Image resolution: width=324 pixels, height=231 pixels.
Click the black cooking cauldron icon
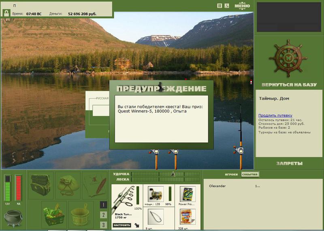coord(13,218)
